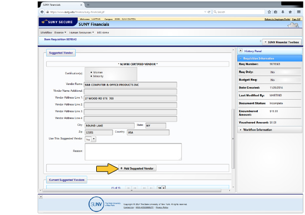Click the Contact Us footer link
Viewport: 305px width, 215px height.
(x=129, y=208)
